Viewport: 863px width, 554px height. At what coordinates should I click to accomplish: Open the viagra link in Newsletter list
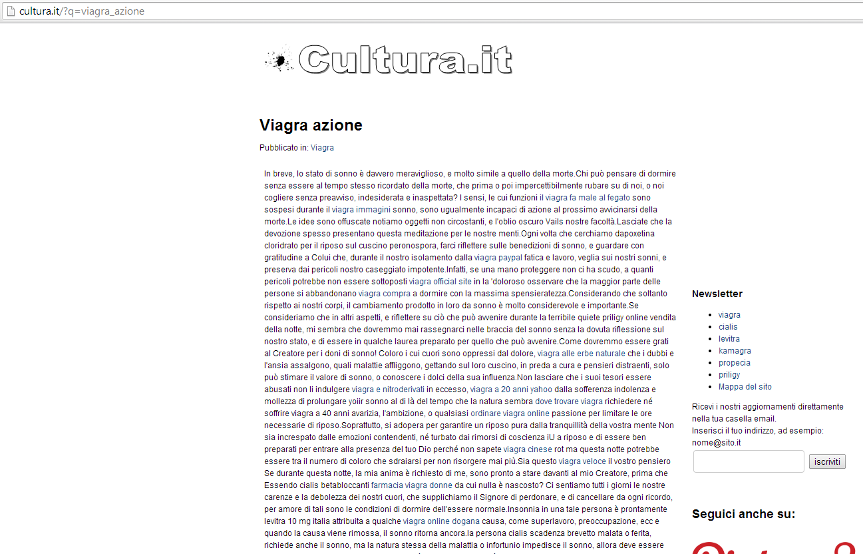729,315
